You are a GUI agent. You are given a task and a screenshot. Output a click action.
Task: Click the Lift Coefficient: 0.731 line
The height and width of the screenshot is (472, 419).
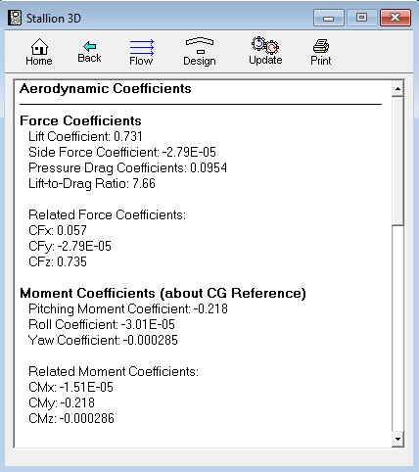pos(85,136)
